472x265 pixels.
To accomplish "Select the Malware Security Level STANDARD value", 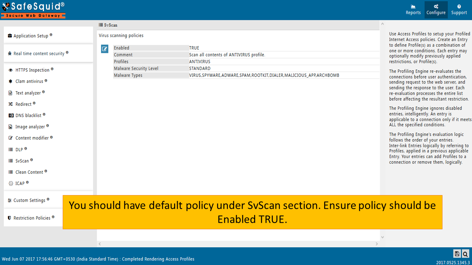I will click(x=200, y=68).
